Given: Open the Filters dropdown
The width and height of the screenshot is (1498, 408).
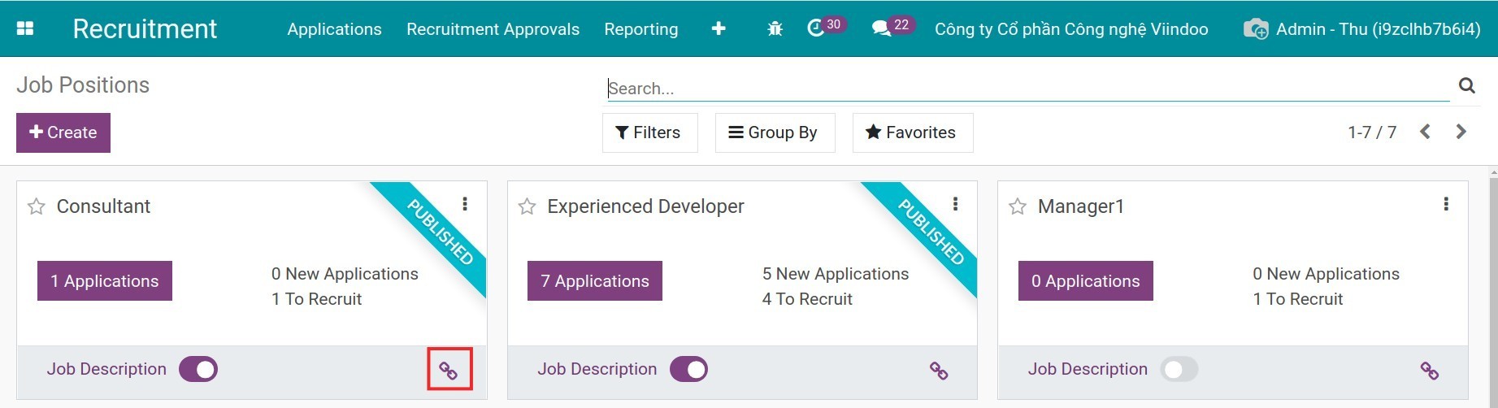Looking at the screenshot, I should tap(649, 132).
